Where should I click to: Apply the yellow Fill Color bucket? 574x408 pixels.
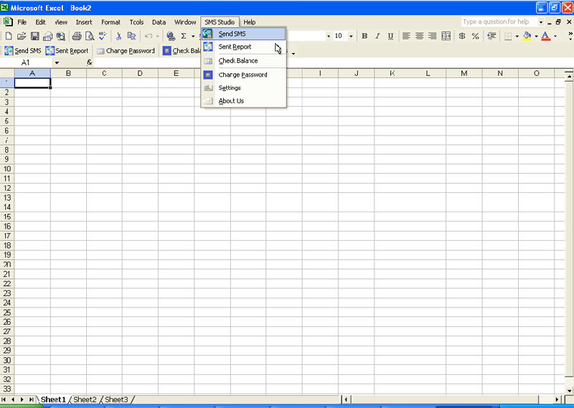pyautogui.click(x=527, y=36)
